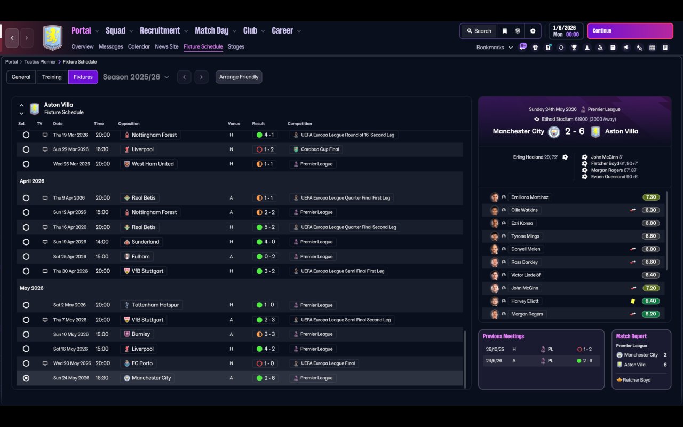Click the 1/6/2026 date and time display

(x=566, y=31)
